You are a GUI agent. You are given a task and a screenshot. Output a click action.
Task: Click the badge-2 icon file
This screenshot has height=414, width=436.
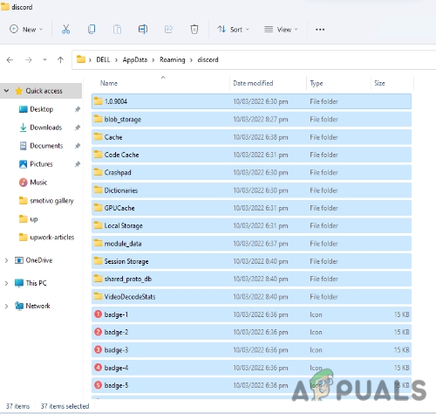(x=251, y=332)
